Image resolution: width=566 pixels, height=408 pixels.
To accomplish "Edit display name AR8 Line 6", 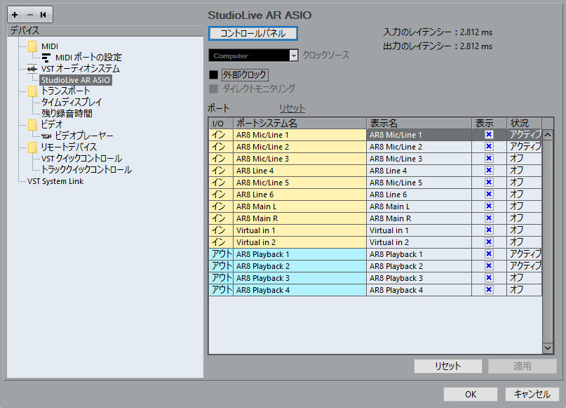I will tap(419, 195).
